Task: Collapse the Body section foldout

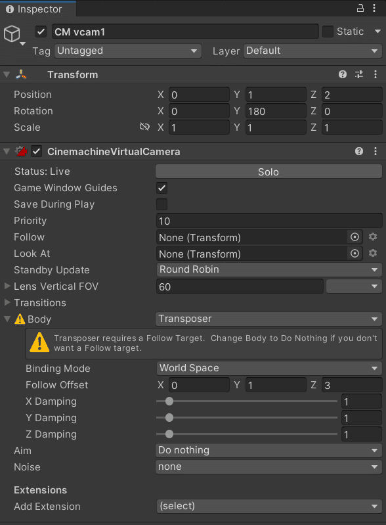Action: [7, 319]
